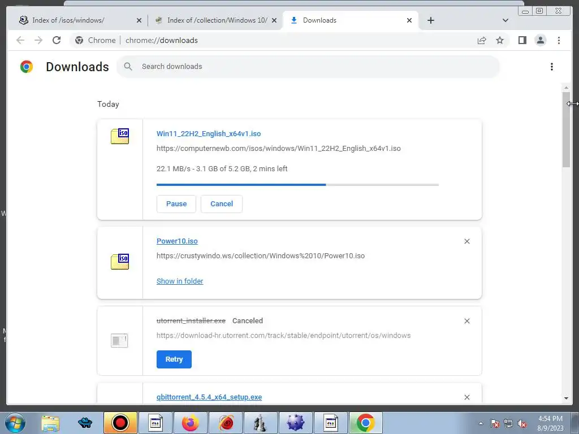Open the chess game taskbar icon

(x=260, y=423)
